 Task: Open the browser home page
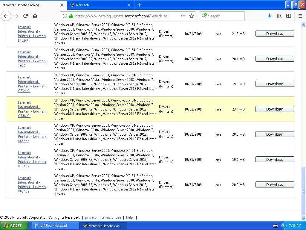(x=35, y=16)
